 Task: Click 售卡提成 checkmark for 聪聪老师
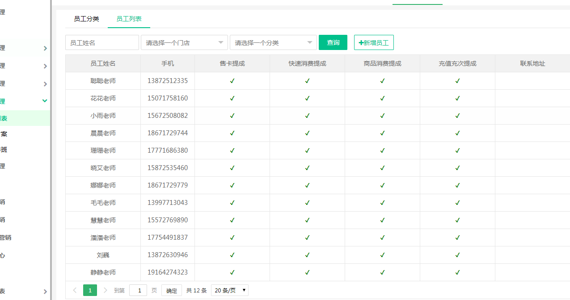click(x=232, y=81)
